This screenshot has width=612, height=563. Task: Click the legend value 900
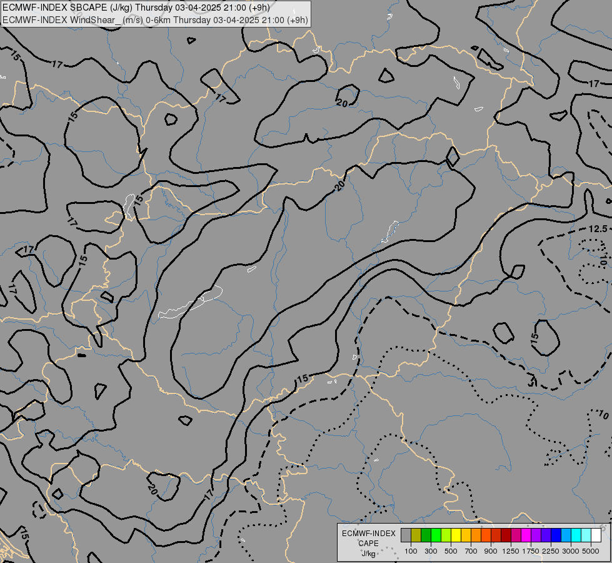491,551
